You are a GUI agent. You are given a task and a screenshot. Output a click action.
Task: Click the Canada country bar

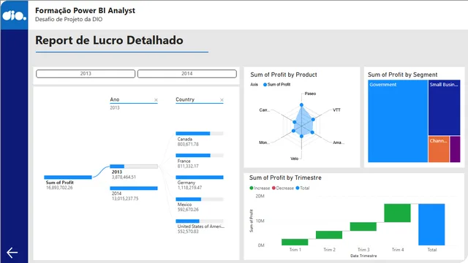(x=200, y=134)
